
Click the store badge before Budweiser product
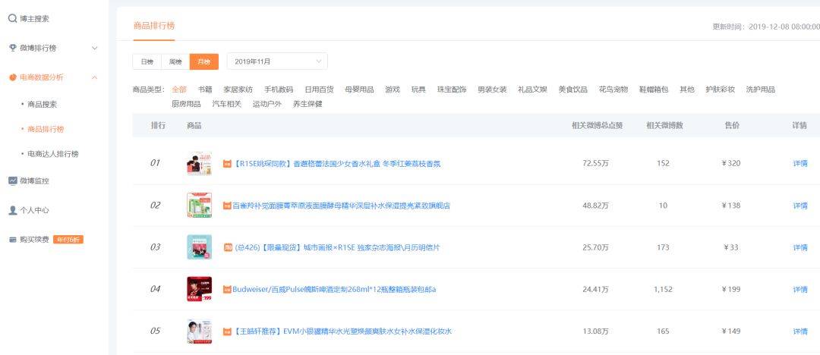tap(226, 290)
